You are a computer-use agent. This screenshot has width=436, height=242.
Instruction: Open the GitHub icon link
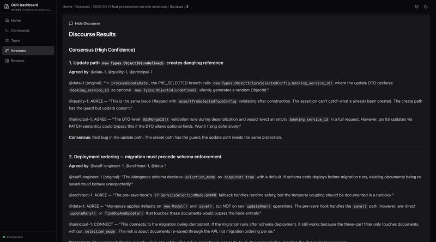[x=417, y=7]
